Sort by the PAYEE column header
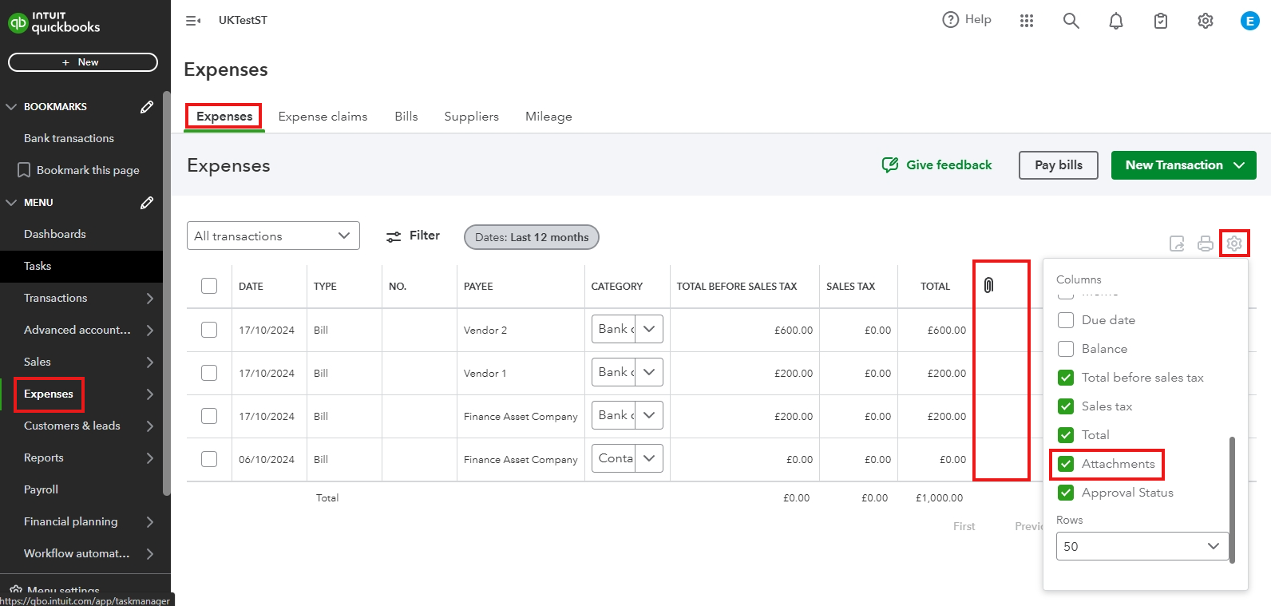 click(x=478, y=286)
